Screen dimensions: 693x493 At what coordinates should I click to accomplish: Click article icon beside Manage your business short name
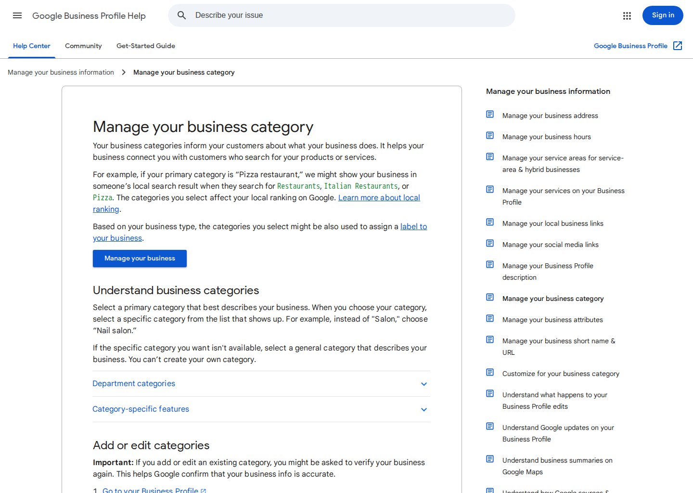click(x=490, y=340)
